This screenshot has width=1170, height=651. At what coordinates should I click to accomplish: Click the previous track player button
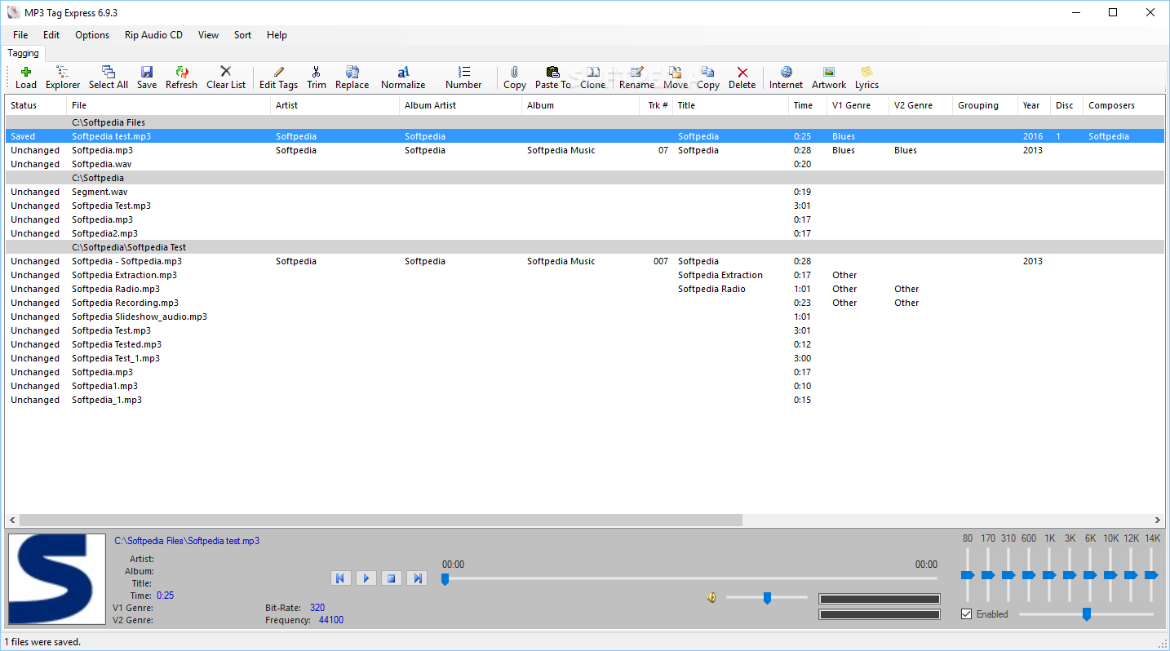(340, 578)
